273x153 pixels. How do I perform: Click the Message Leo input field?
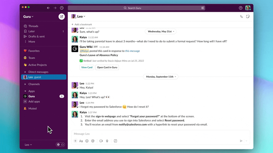point(160,134)
